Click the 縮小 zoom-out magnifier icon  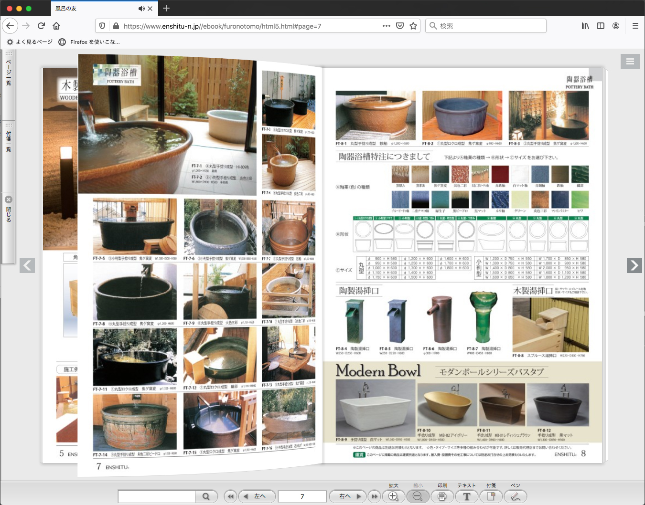point(418,496)
